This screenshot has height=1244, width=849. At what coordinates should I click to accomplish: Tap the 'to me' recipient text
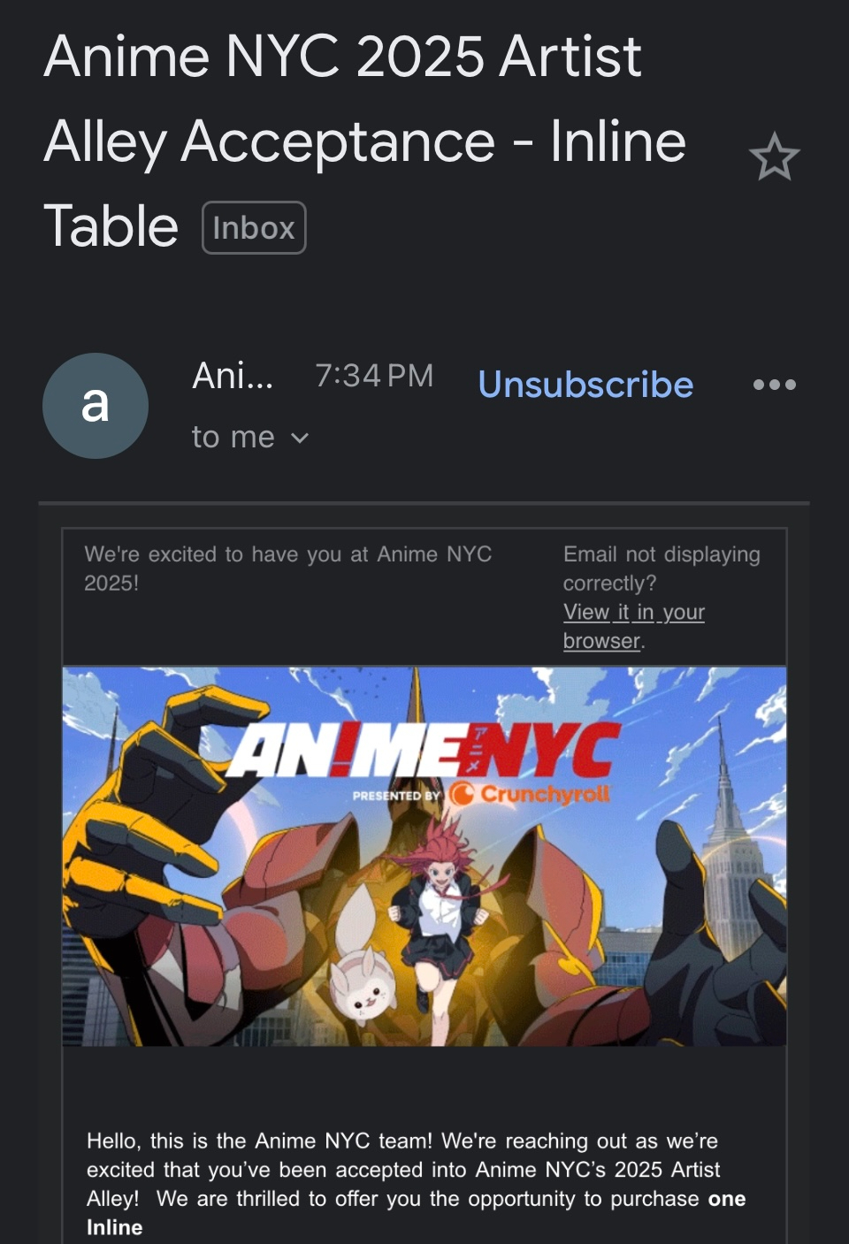[x=233, y=437]
